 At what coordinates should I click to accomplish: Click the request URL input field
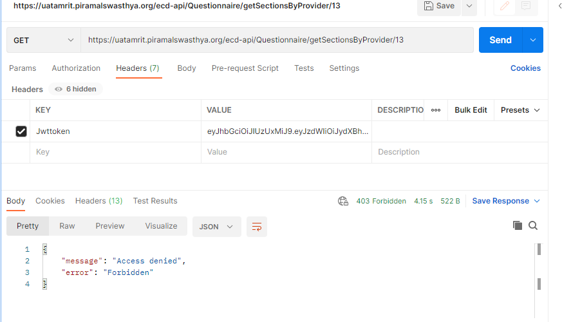[277, 40]
